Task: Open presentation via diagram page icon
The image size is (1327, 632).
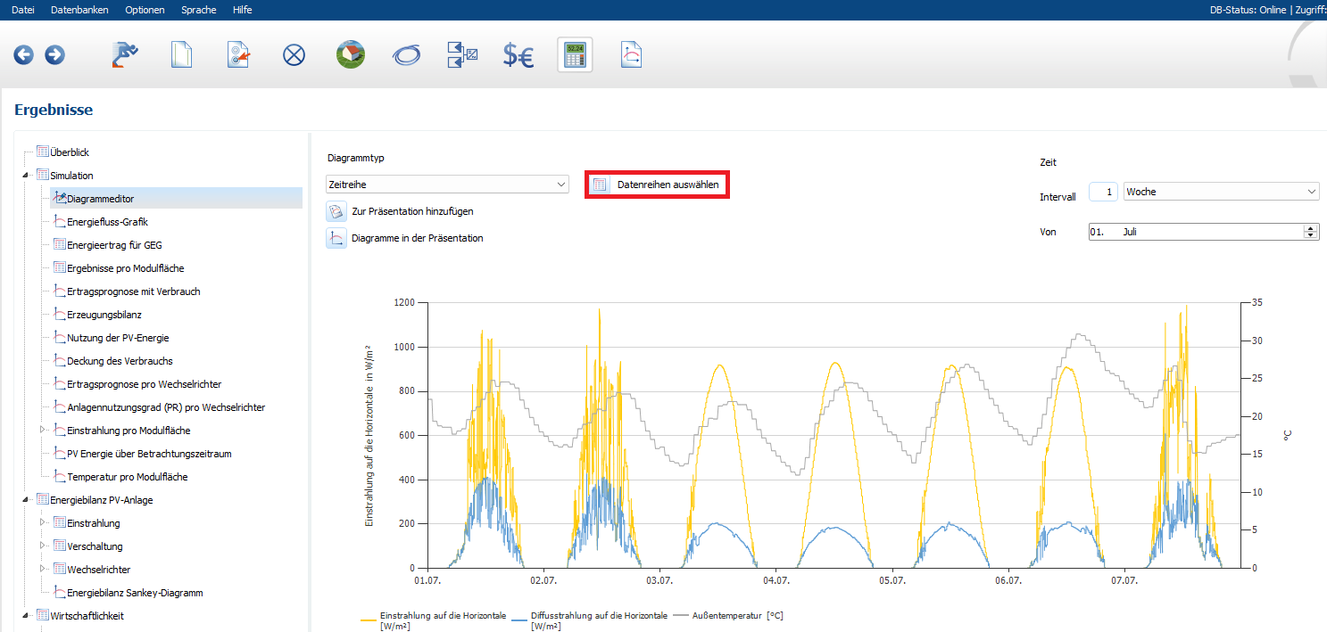Action: 632,55
